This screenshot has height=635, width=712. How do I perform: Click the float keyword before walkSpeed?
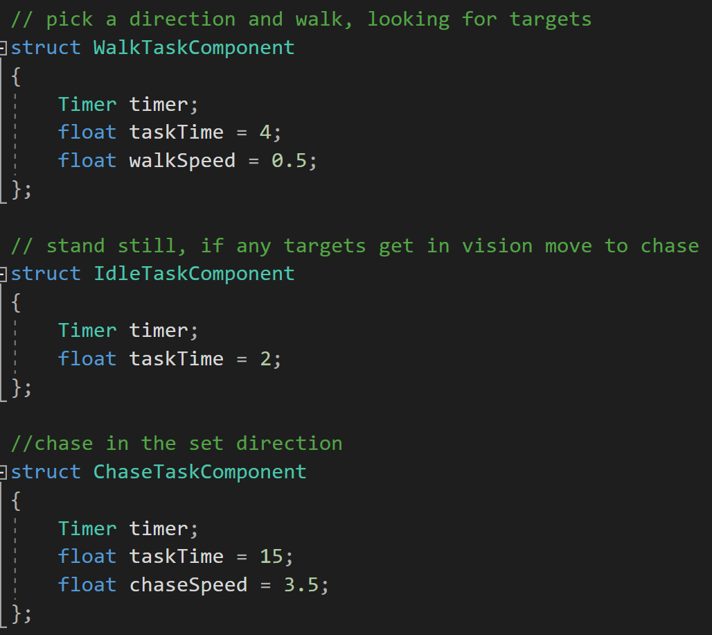coord(87,161)
